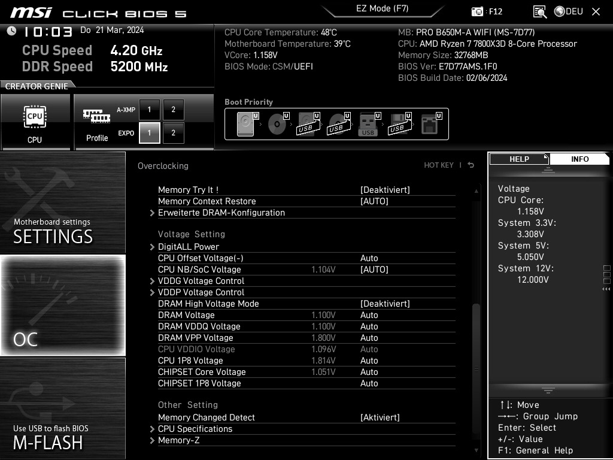Open the OC overclocking section
This screenshot has height=460, width=613.
click(x=62, y=305)
